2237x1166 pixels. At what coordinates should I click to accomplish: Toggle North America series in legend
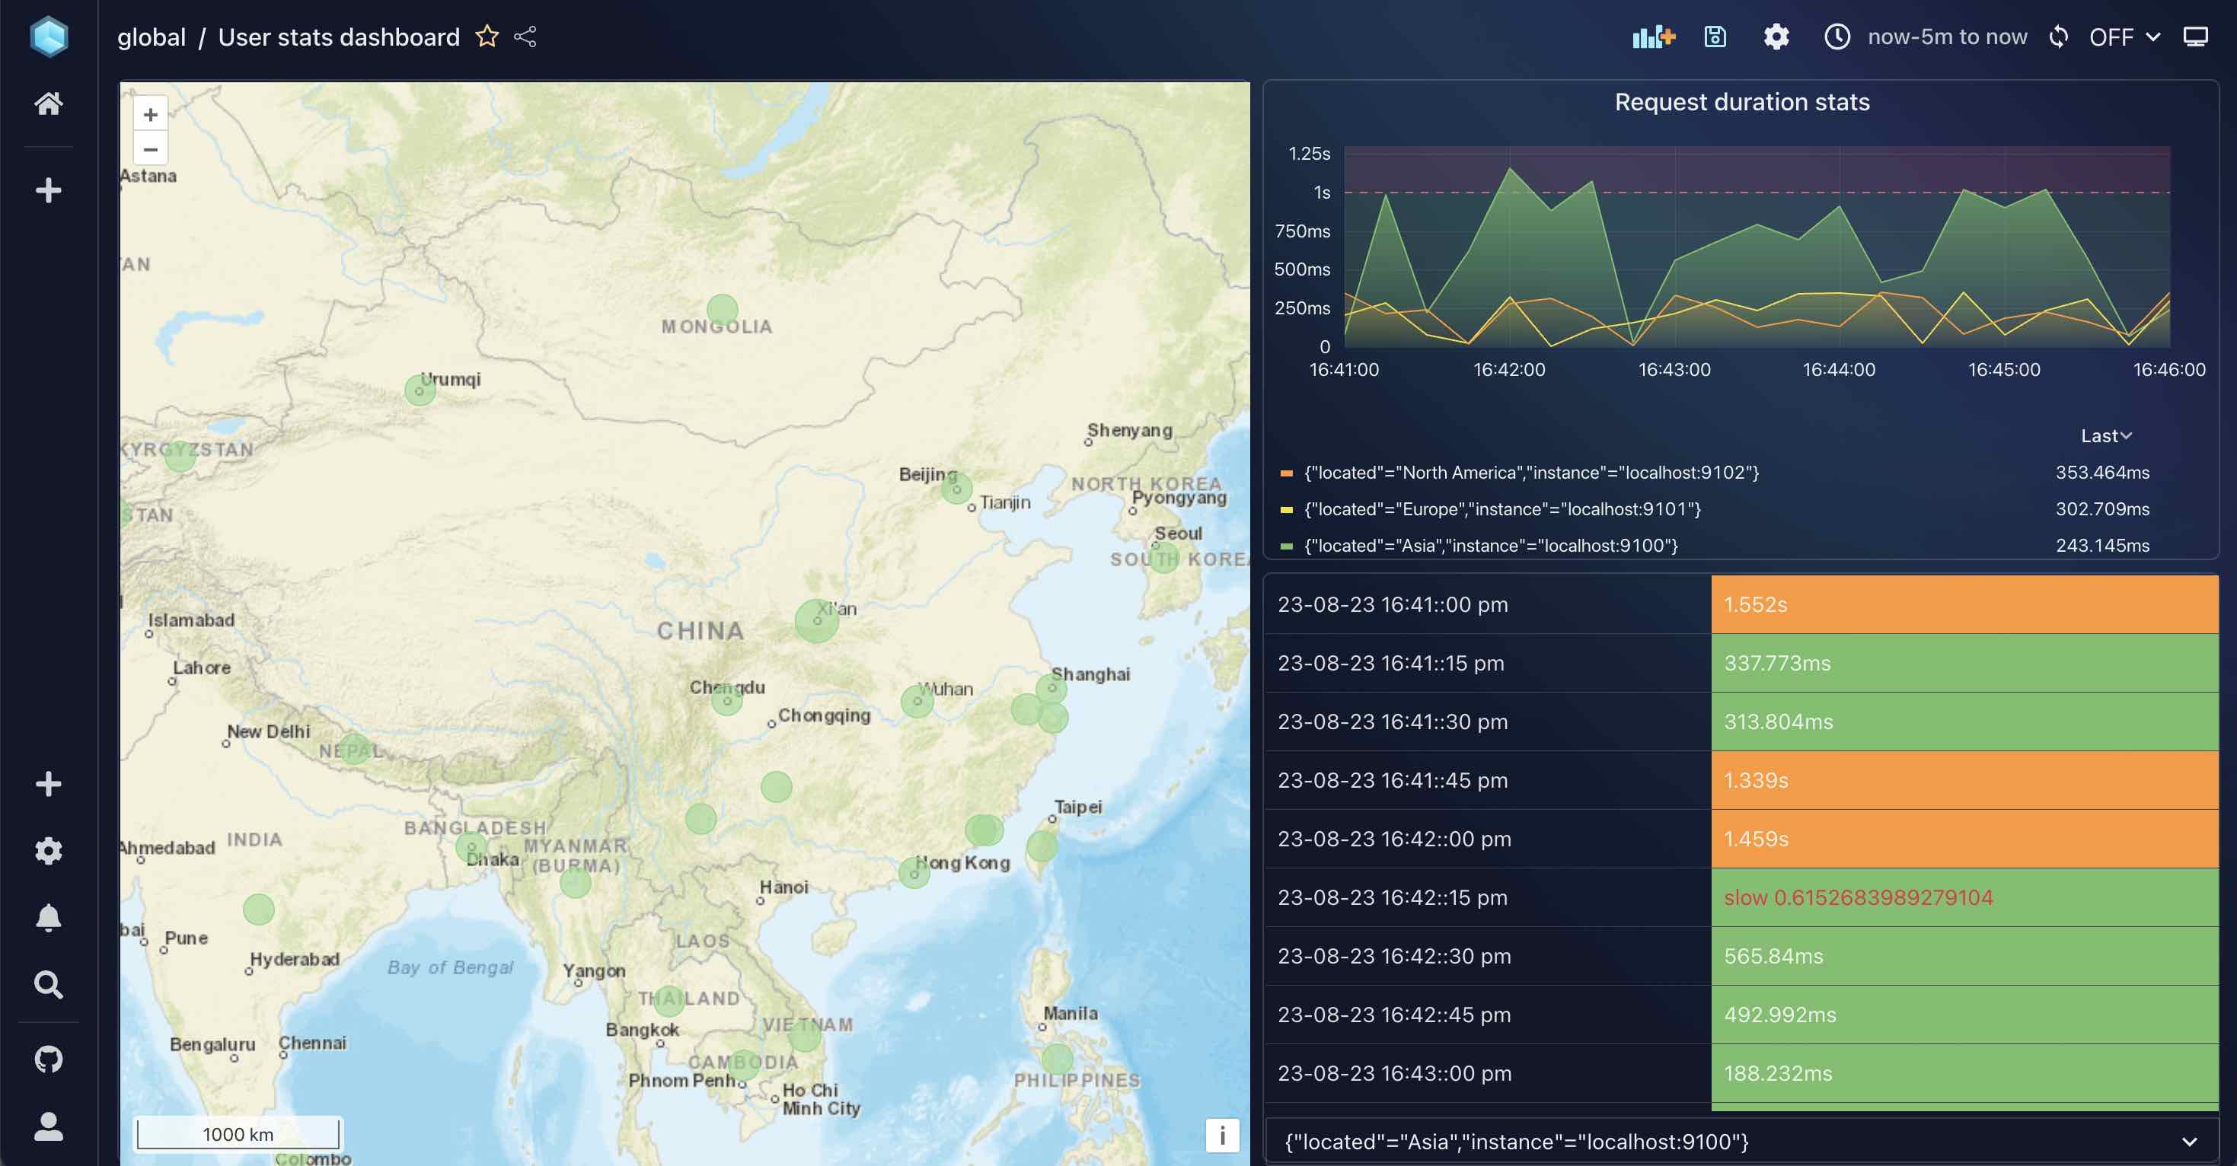1531,473
